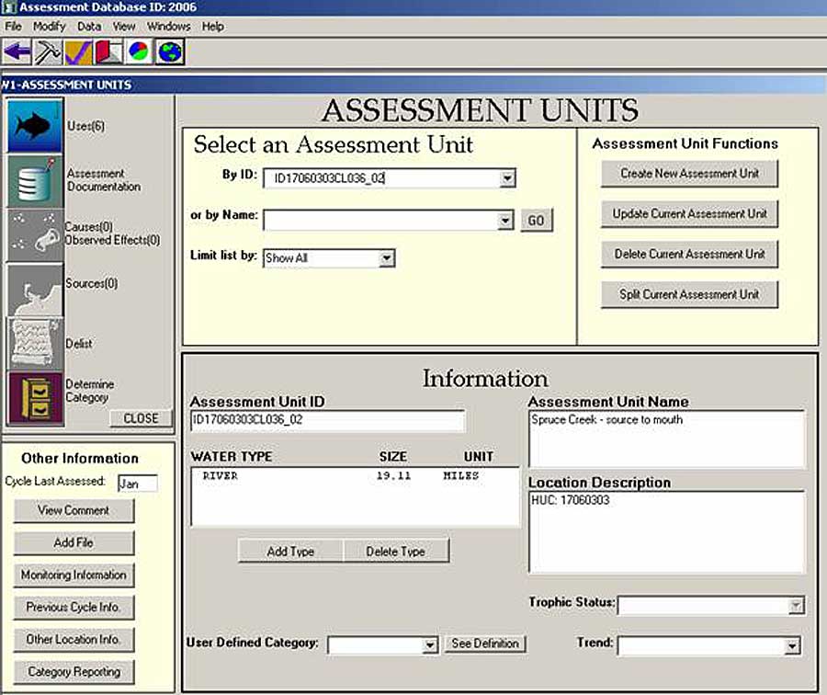827x695 pixels.
Task: Click the Category Reporting button
Action: click(x=74, y=672)
